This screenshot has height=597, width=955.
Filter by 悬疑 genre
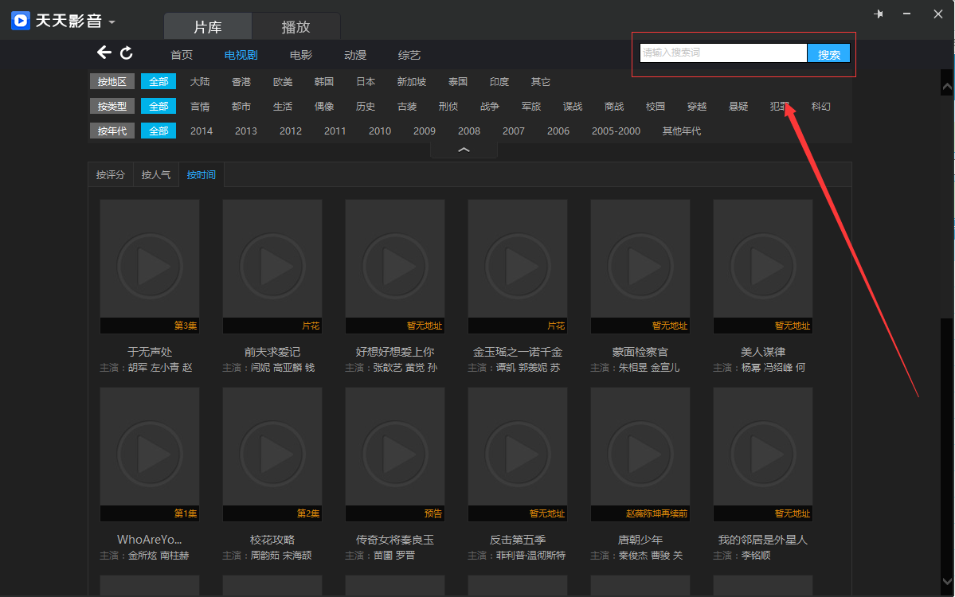pyautogui.click(x=738, y=106)
